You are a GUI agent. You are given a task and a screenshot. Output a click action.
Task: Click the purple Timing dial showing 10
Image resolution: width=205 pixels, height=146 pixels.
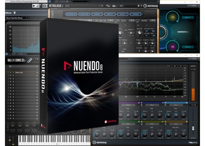[x=172, y=47]
